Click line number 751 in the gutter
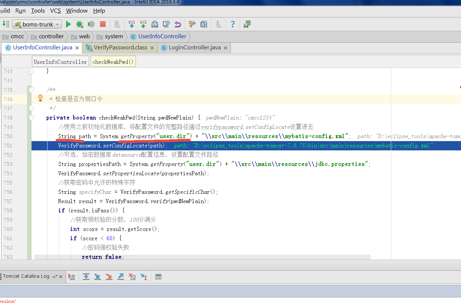Viewport: 461px width, 303px height. (8, 146)
